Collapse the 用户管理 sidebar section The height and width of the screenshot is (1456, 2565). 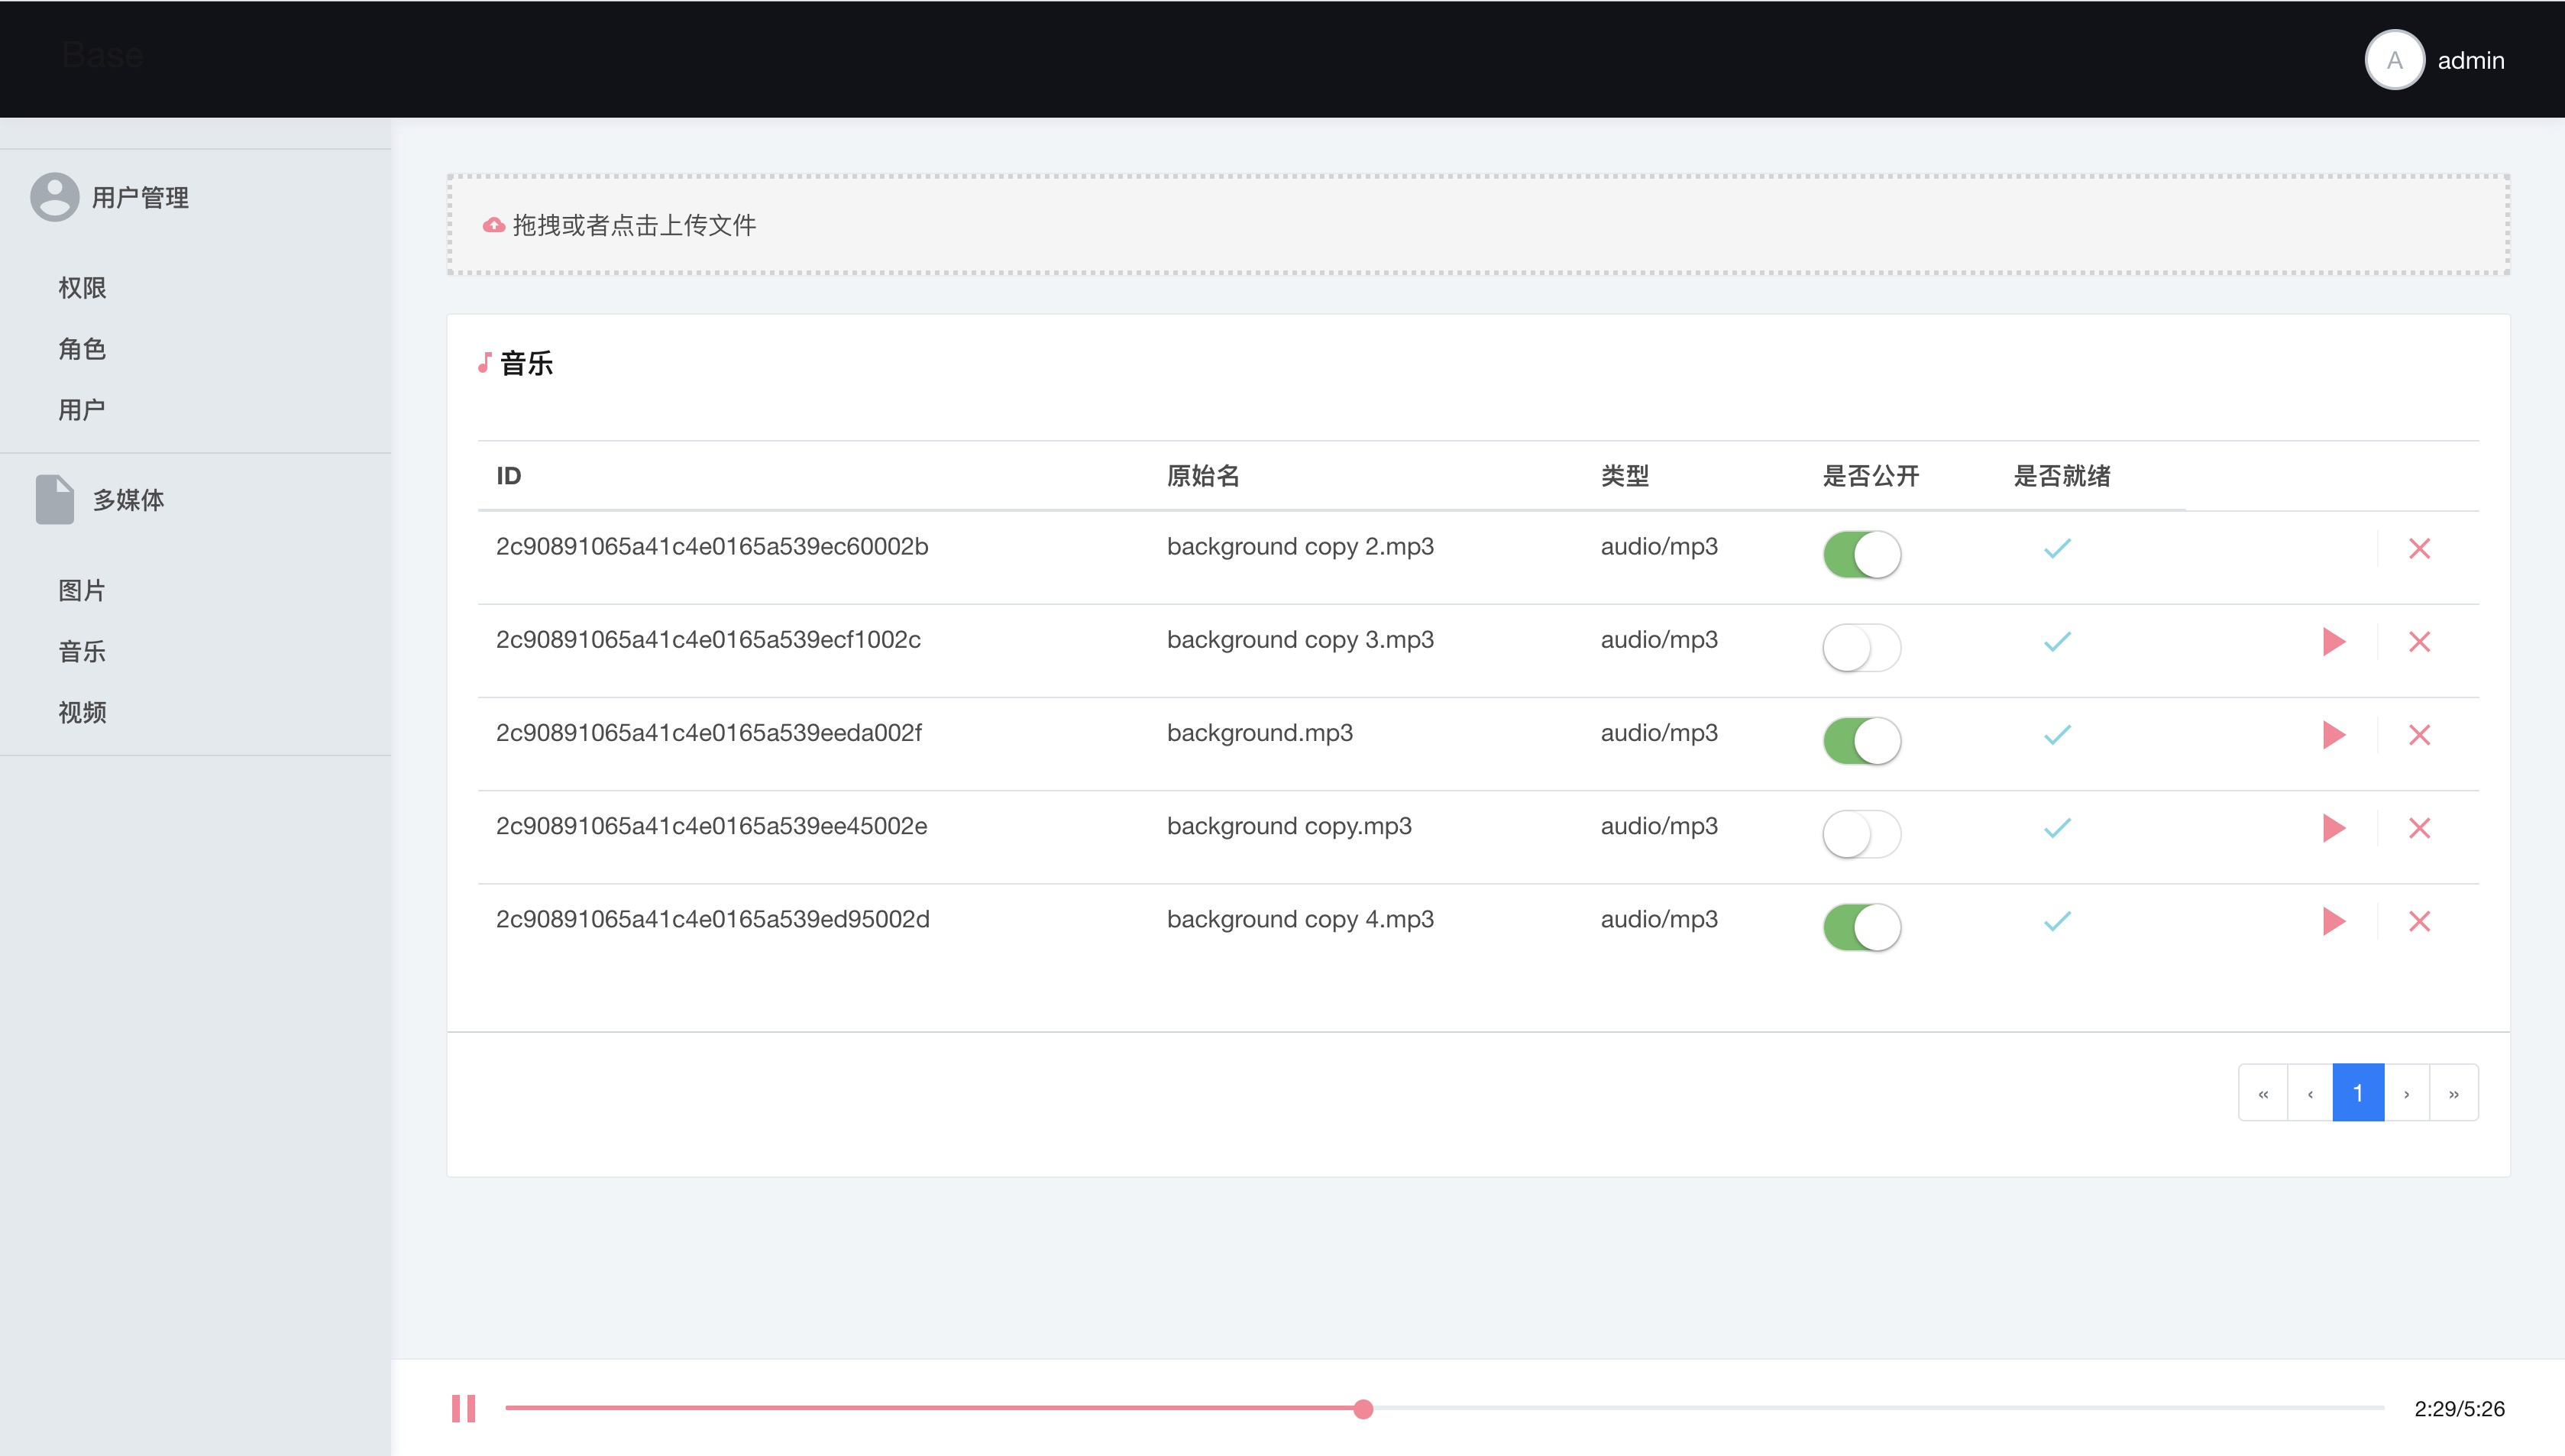click(139, 197)
